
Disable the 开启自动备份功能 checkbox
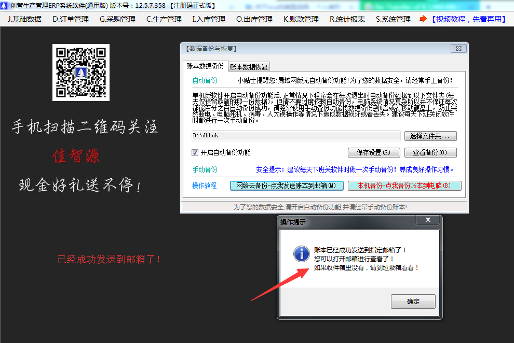pos(194,153)
